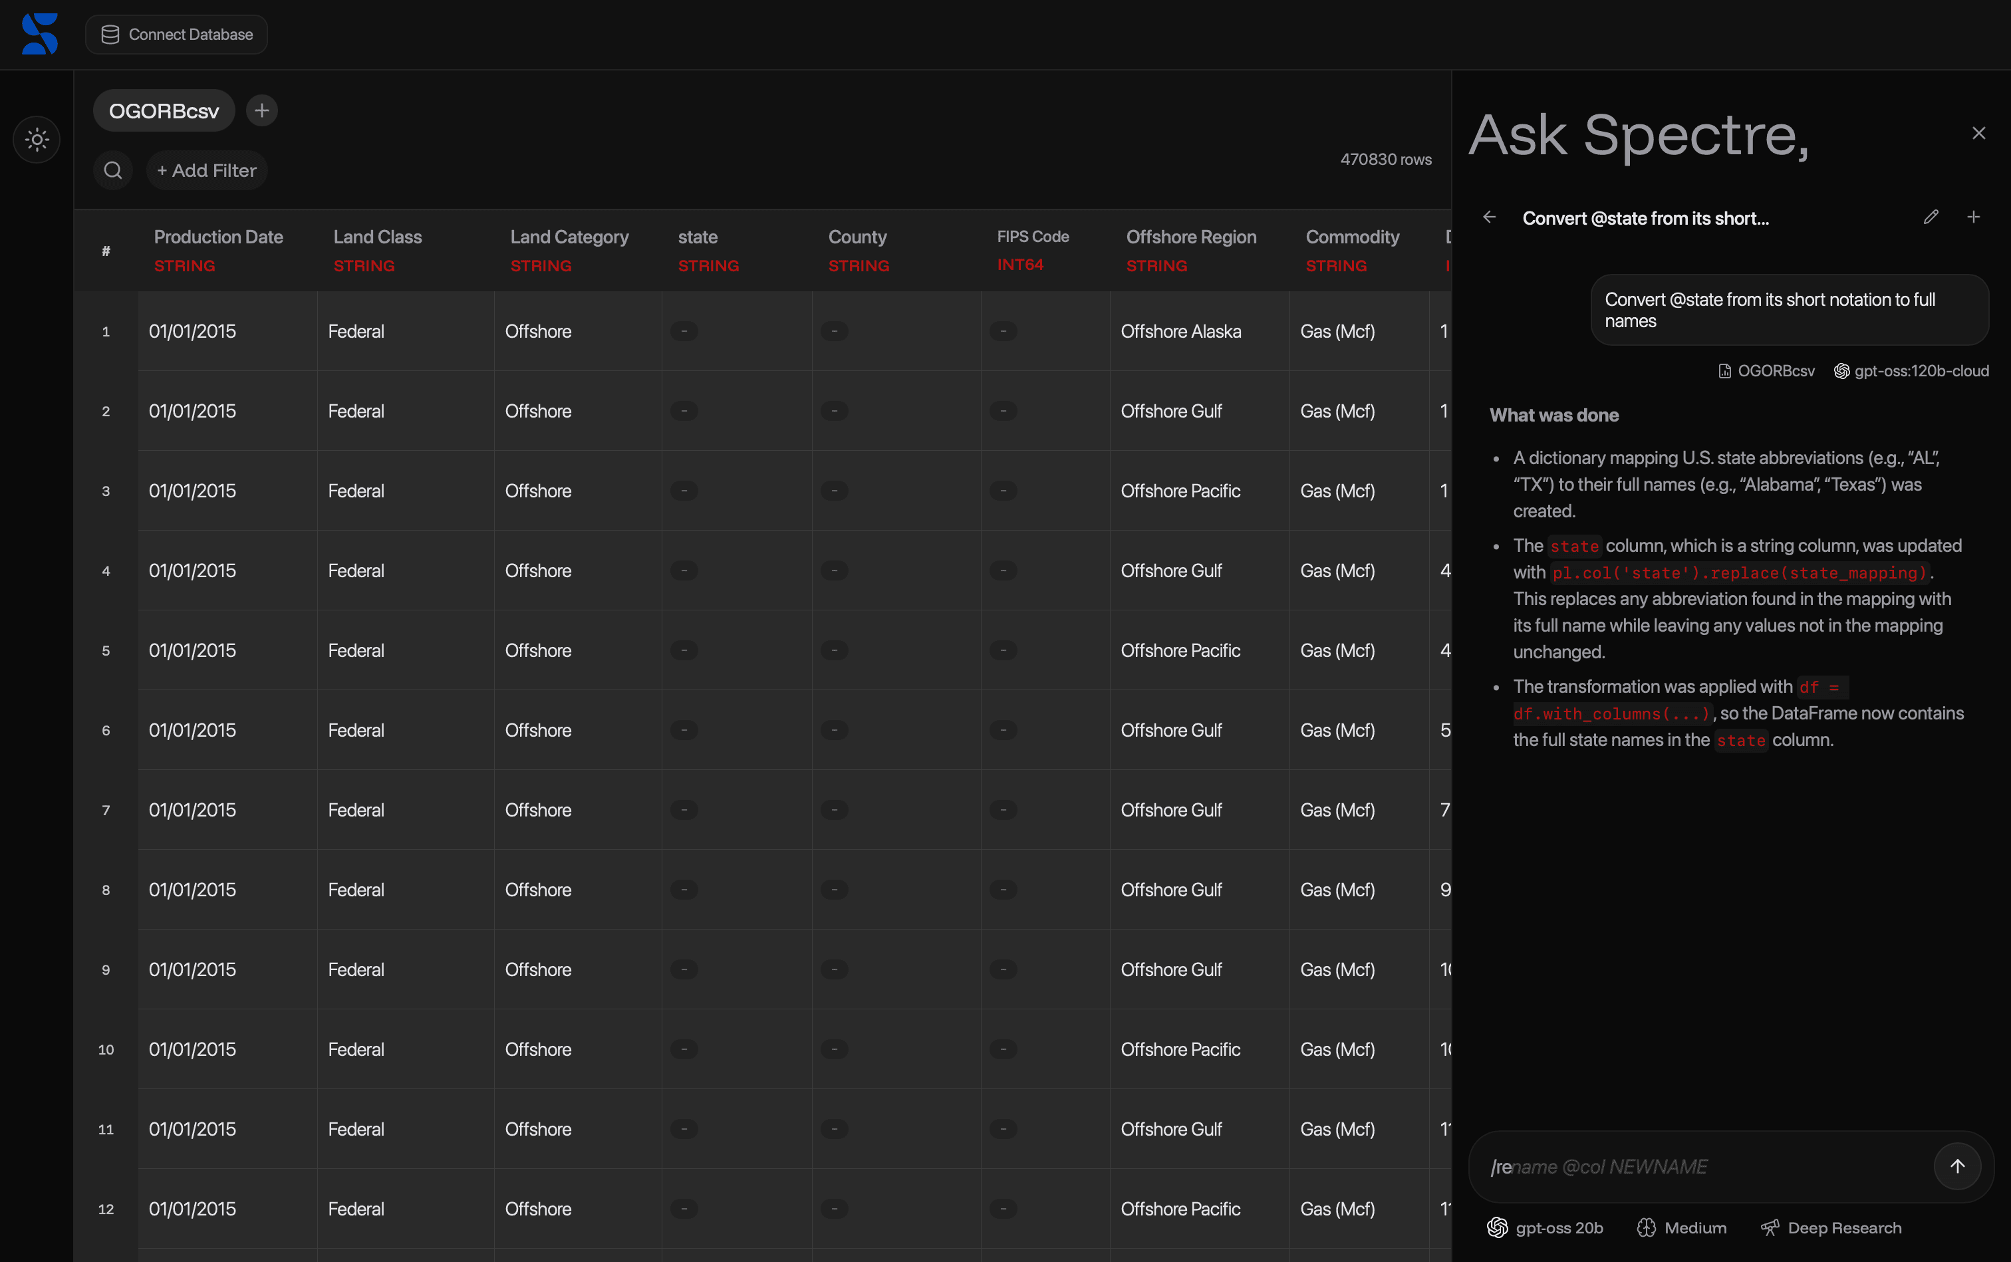
Task: Change the Medium reasoning effort setting
Action: pyautogui.click(x=1681, y=1228)
